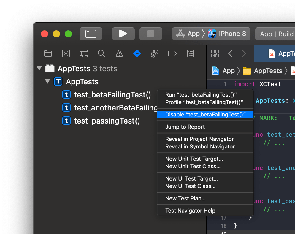Open the Debug navigator spray icon
The height and width of the screenshot is (234, 295).
click(155, 53)
